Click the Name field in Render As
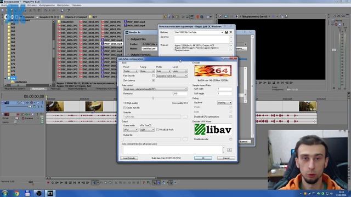The height and width of the screenshot is (197, 351). 149,49
